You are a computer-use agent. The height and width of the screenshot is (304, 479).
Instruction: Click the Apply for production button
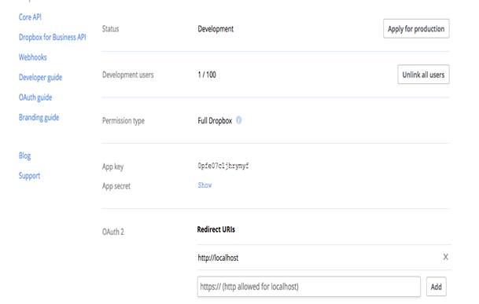(416, 29)
